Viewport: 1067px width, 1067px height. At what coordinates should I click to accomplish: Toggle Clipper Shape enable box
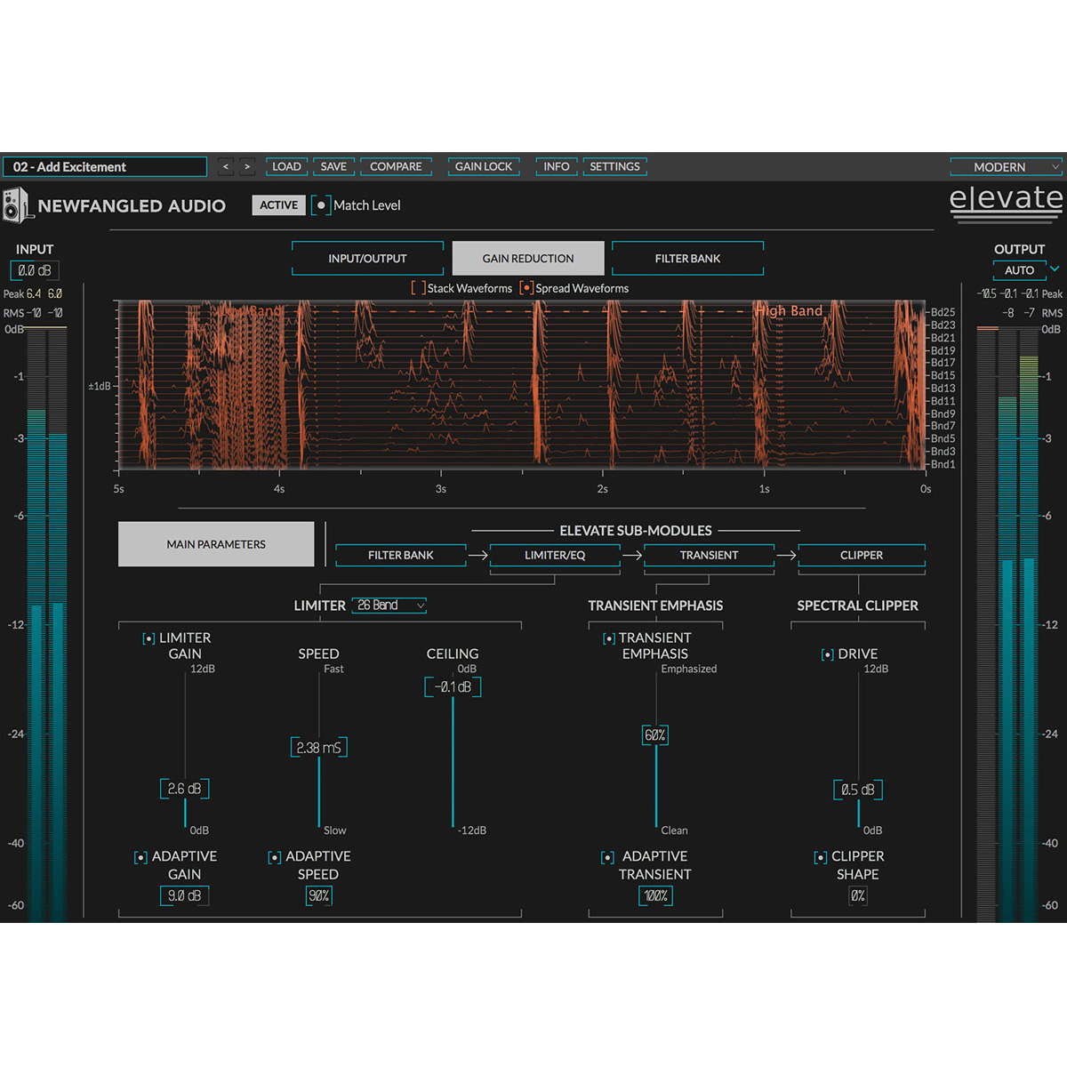click(x=821, y=857)
